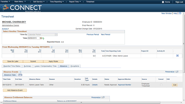Viewport: 185px width, 104px height.
Task: Click help icon next to date range
Action: [52, 47]
